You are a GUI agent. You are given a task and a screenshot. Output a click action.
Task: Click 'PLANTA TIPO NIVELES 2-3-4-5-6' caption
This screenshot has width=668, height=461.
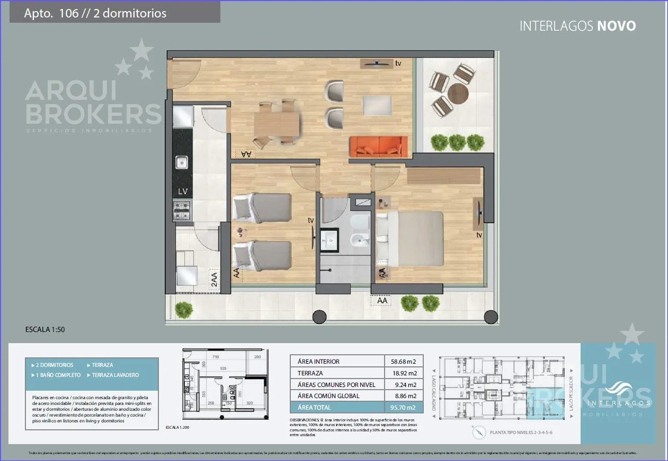coord(522,432)
